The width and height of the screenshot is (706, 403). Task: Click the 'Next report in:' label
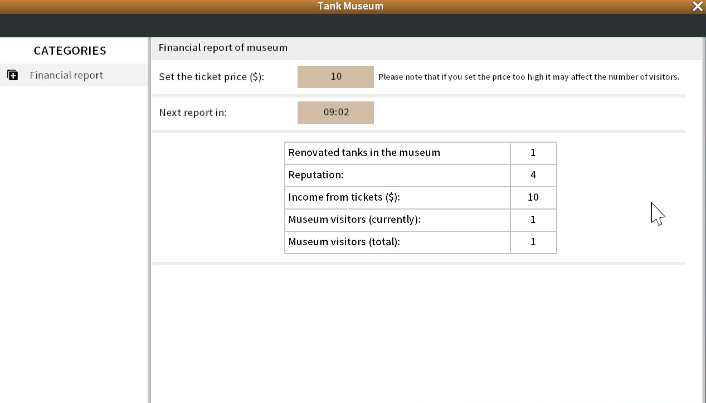click(193, 113)
